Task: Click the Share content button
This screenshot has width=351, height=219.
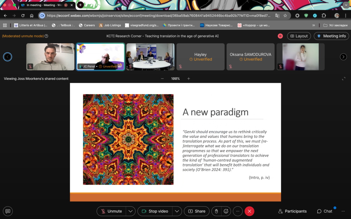Action: [x=197, y=211]
